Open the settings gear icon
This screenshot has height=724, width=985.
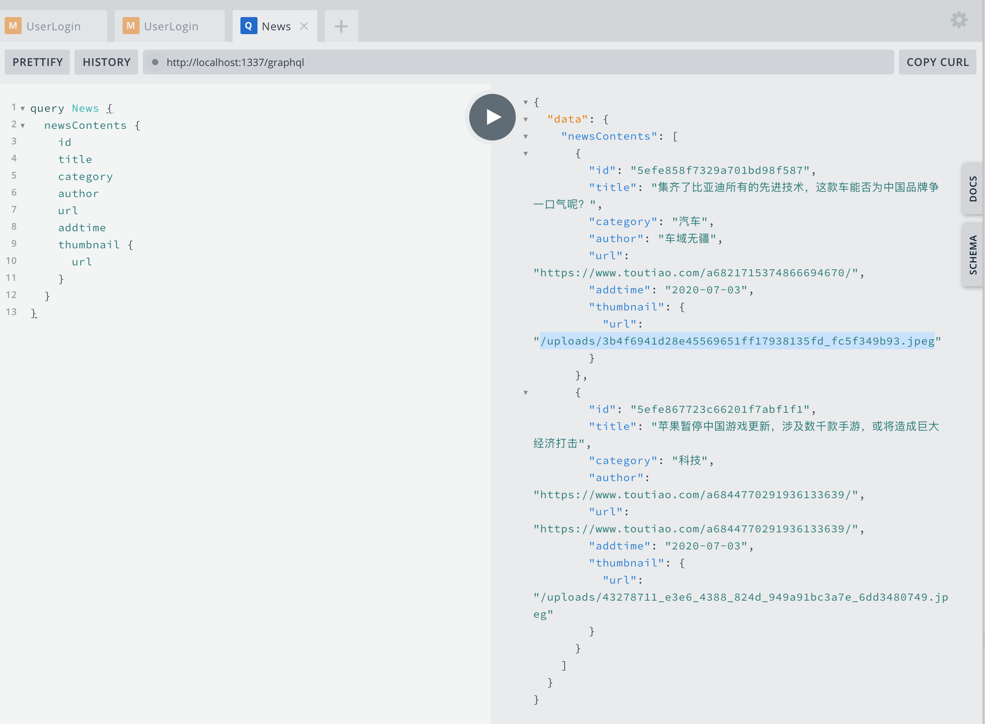958,20
